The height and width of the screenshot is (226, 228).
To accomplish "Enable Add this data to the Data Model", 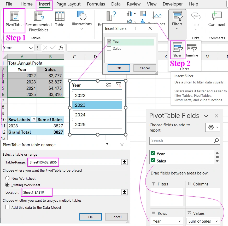I will (7, 207).
